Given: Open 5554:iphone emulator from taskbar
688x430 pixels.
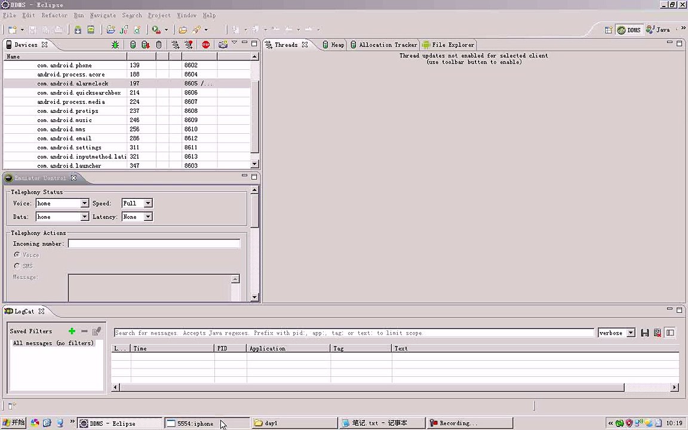Looking at the screenshot, I should tap(207, 423).
